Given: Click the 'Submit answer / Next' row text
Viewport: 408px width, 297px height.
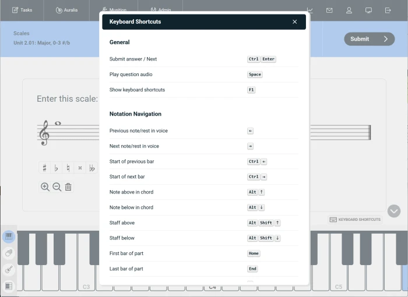Looking at the screenshot, I should point(133,59).
